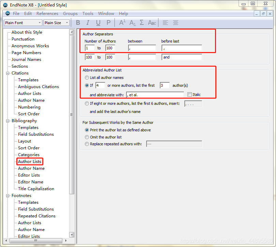Click tree panel scroll down arrow

coord(72,235)
